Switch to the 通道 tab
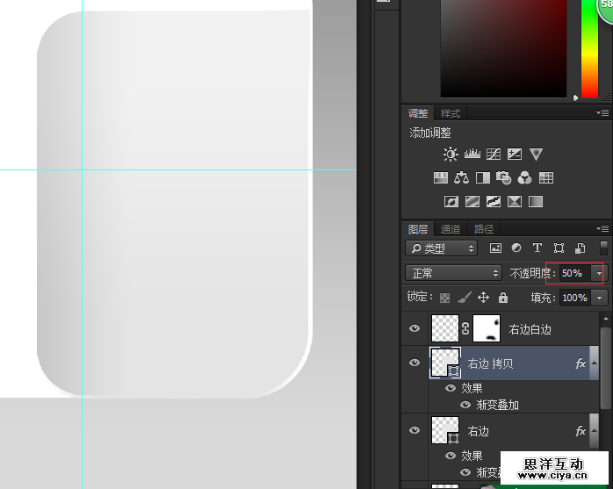The height and width of the screenshot is (489, 613). 451,229
